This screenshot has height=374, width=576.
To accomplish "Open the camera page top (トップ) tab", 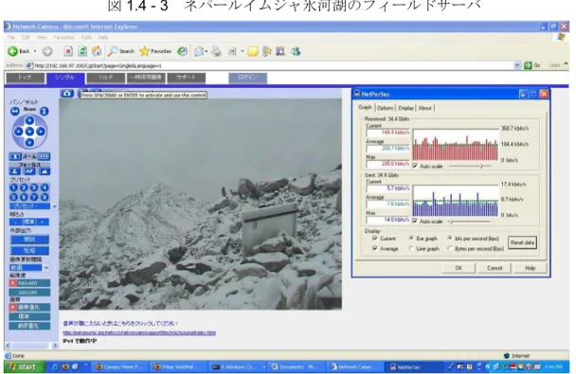I will (x=26, y=78).
